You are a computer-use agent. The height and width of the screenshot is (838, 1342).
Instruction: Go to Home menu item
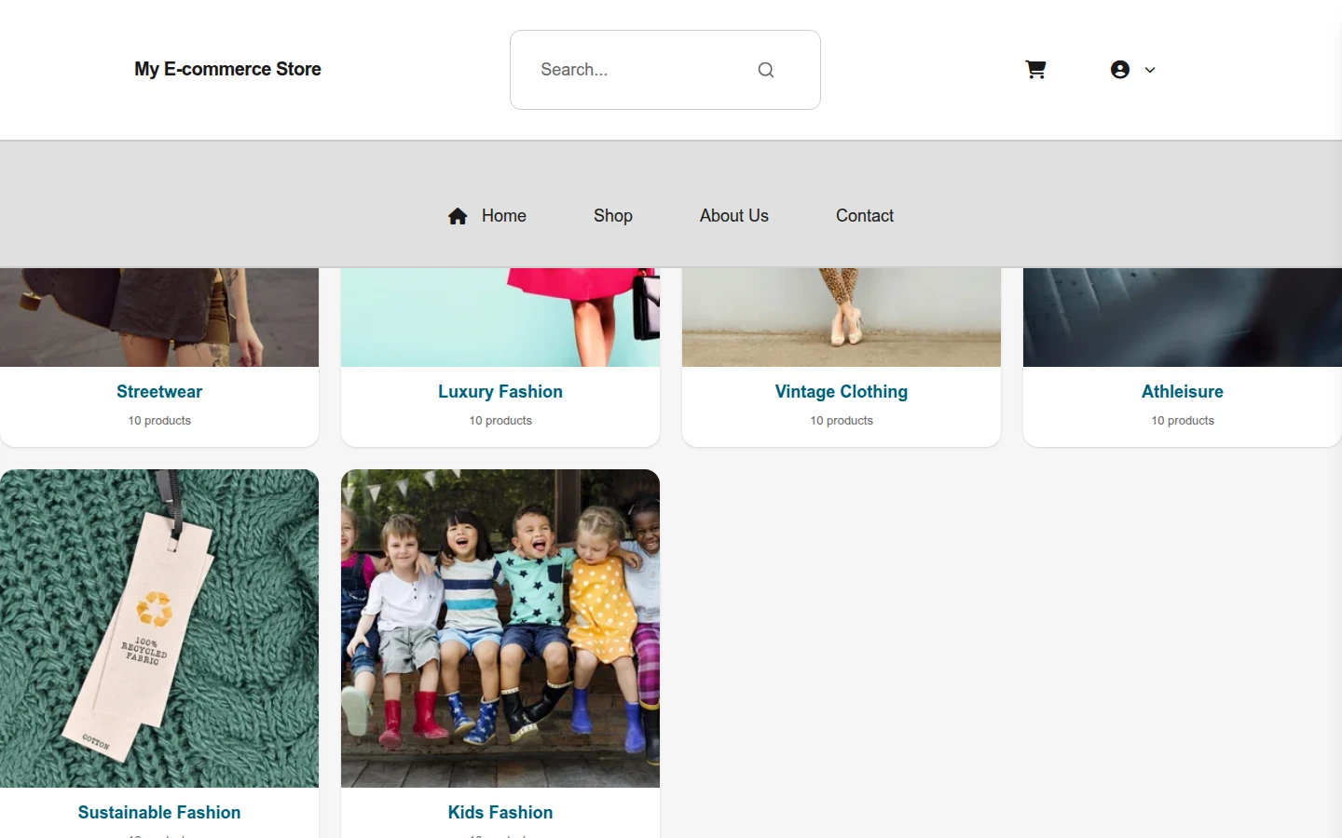504,216
